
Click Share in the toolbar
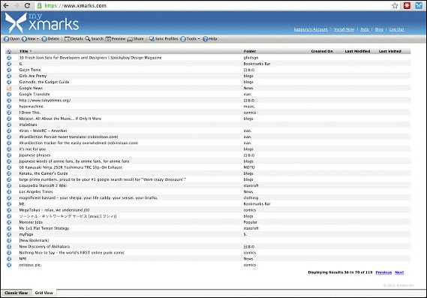tap(136, 39)
